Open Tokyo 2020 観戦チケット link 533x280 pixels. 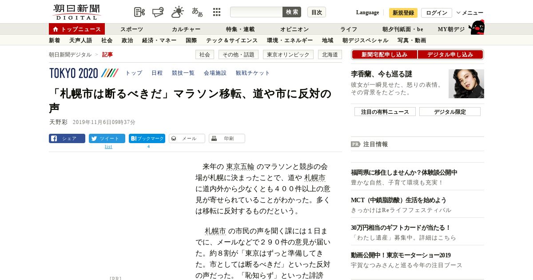253,73
